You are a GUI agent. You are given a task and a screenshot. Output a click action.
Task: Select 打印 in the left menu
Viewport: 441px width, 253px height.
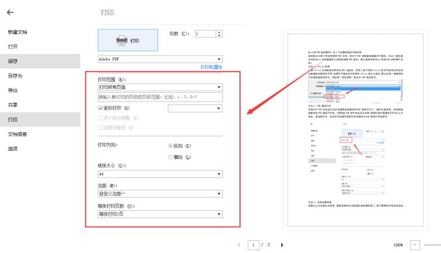13,120
